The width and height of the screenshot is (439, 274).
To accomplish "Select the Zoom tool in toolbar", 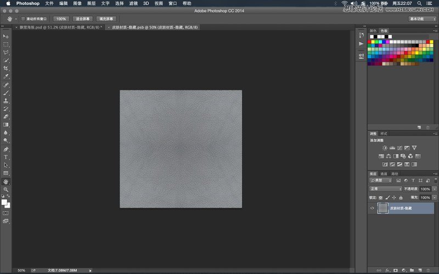I will click(x=6, y=189).
